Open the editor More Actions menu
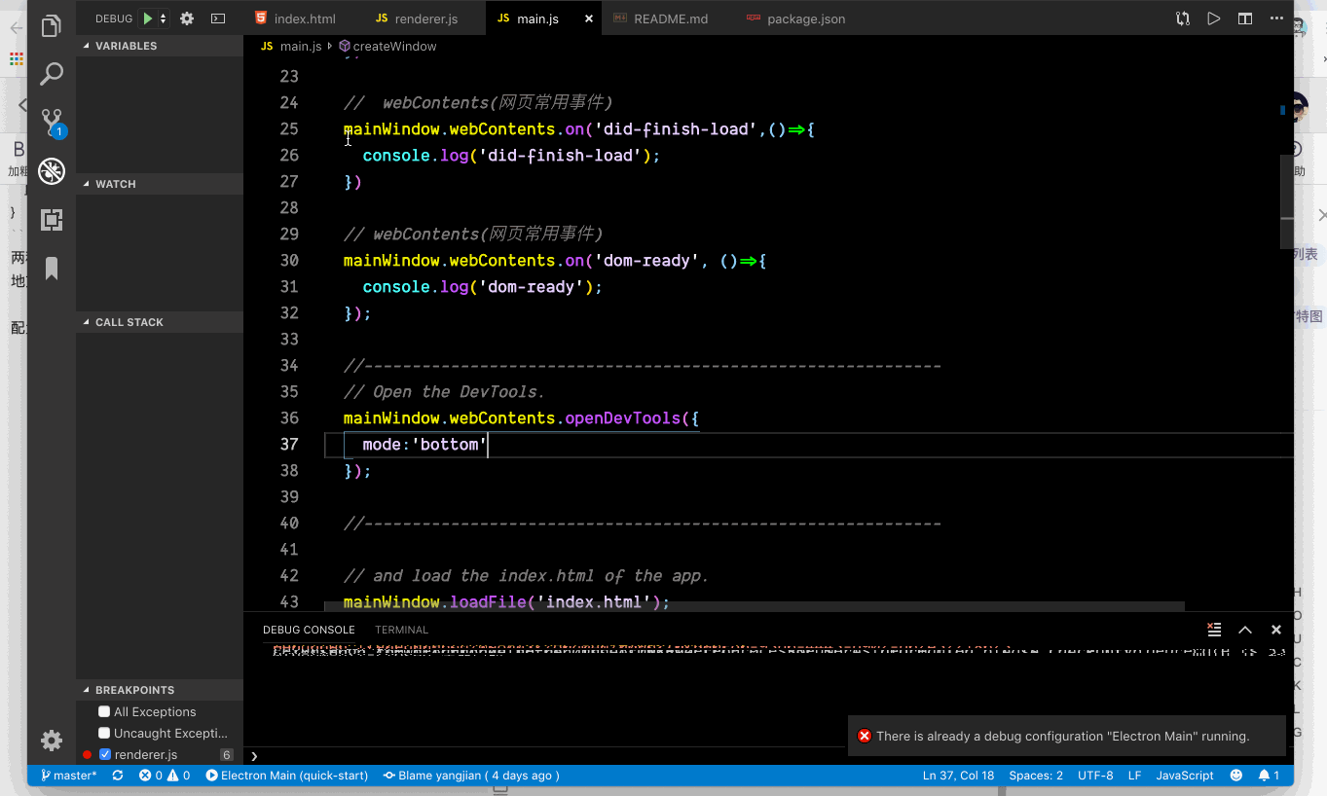This screenshot has height=796, width=1327. (x=1276, y=18)
